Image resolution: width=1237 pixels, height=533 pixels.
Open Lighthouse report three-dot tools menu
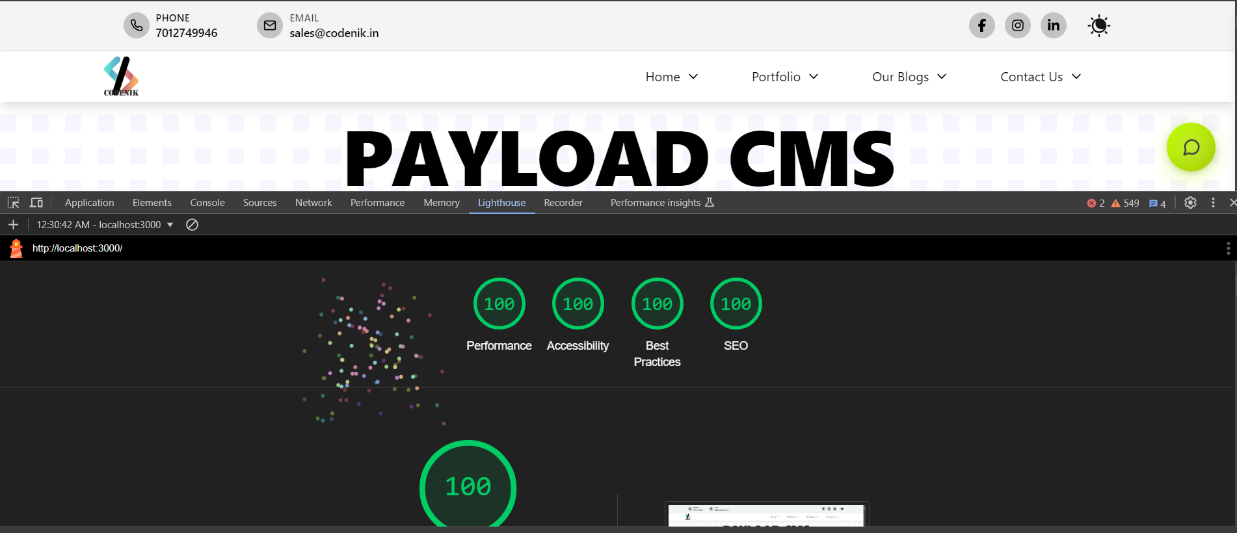pos(1228,248)
